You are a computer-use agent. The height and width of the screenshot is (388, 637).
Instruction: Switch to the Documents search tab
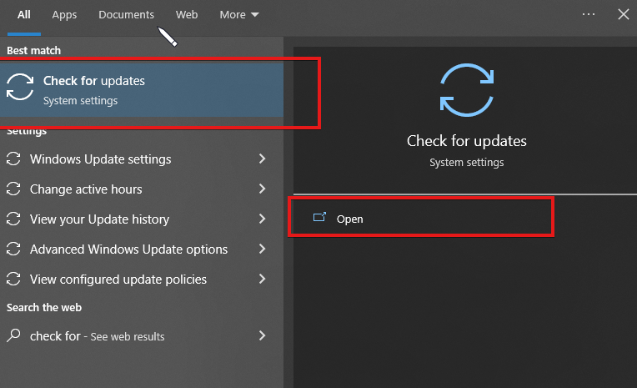[127, 15]
